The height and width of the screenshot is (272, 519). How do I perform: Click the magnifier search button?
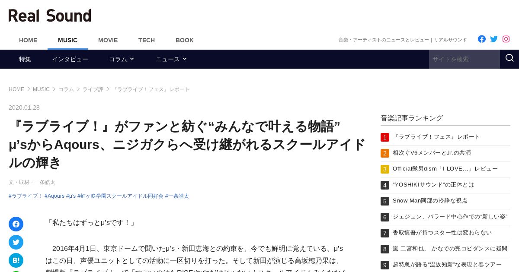509,59
